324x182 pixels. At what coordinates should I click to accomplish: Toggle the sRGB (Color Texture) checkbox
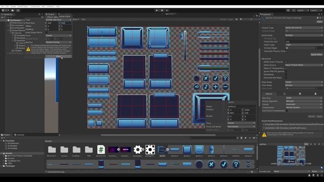[x=286, y=62]
